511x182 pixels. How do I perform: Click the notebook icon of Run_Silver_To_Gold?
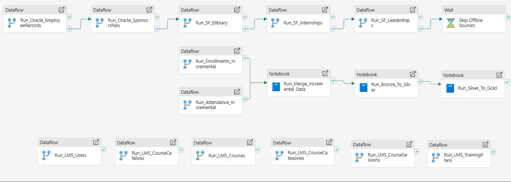click(450, 88)
